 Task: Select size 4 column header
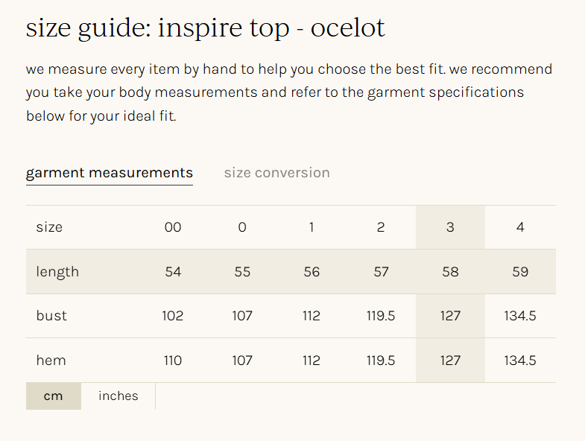coord(520,227)
